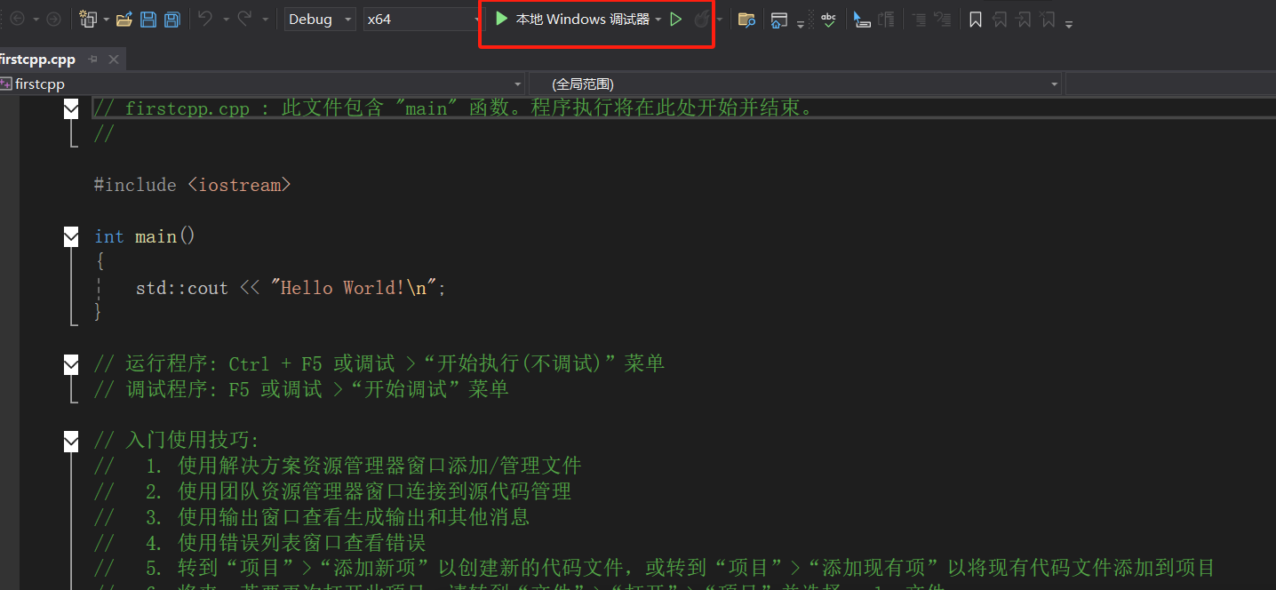The width and height of the screenshot is (1276, 590).
Task: Close the firstcpp.cpp tab
Action: [x=114, y=60]
